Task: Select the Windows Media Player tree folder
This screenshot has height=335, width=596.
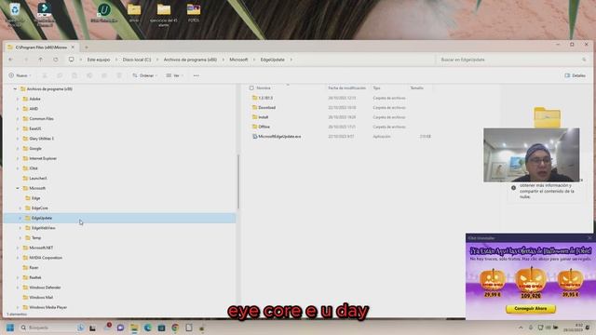Action: 47,307
